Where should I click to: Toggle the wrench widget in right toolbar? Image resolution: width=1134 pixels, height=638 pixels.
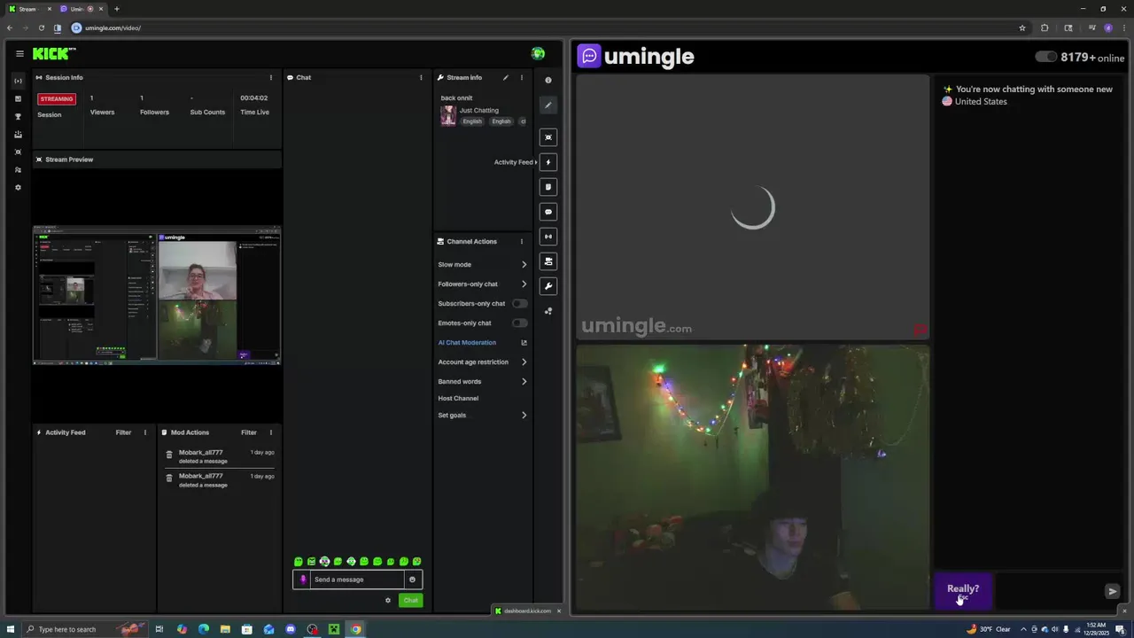[x=548, y=286]
